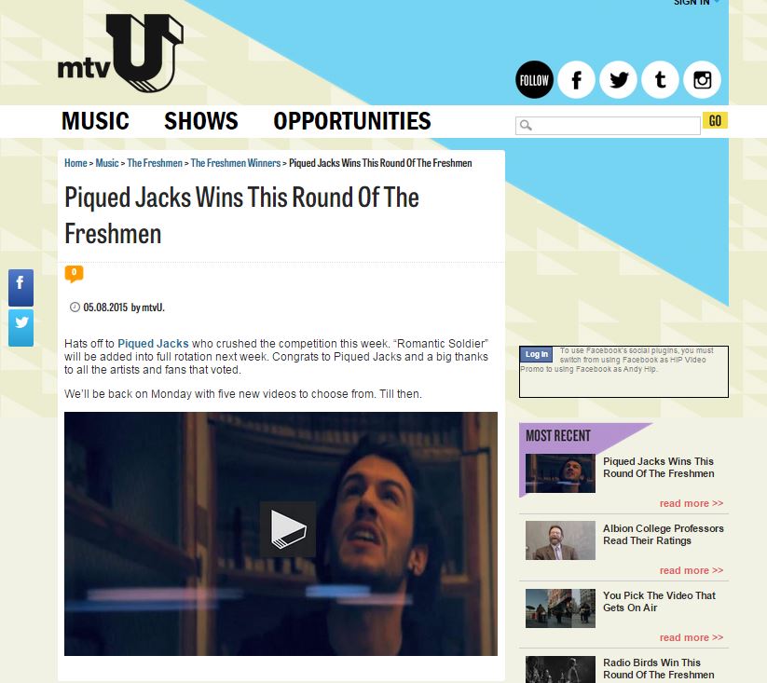
Task: Click the mtvU logo
Action: (120, 53)
